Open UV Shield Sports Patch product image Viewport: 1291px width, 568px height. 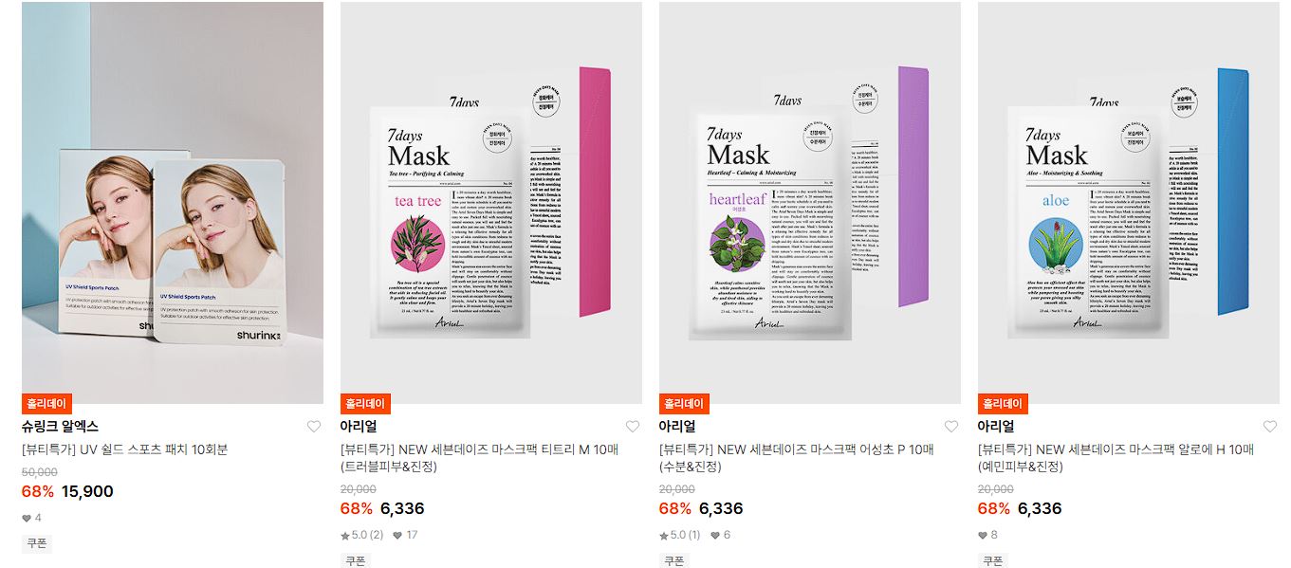click(x=173, y=203)
